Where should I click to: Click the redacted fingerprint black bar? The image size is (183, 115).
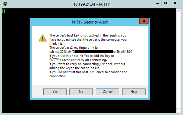(94, 52)
